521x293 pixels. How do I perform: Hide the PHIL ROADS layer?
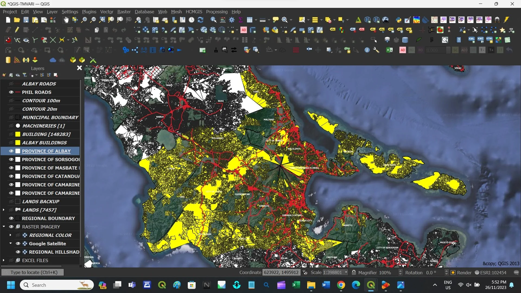pyautogui.click(x=11, y=92)
